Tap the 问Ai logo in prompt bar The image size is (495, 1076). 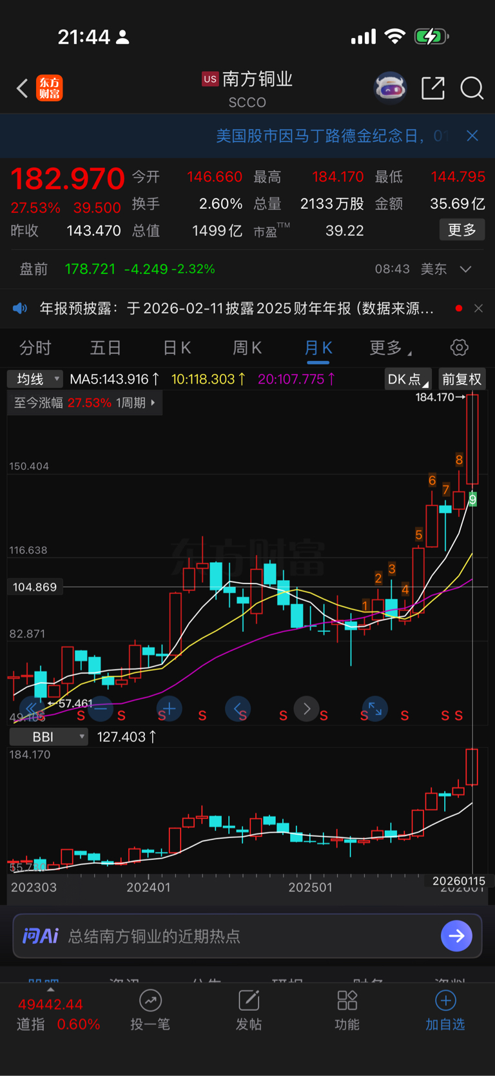(x=41, y=935)
